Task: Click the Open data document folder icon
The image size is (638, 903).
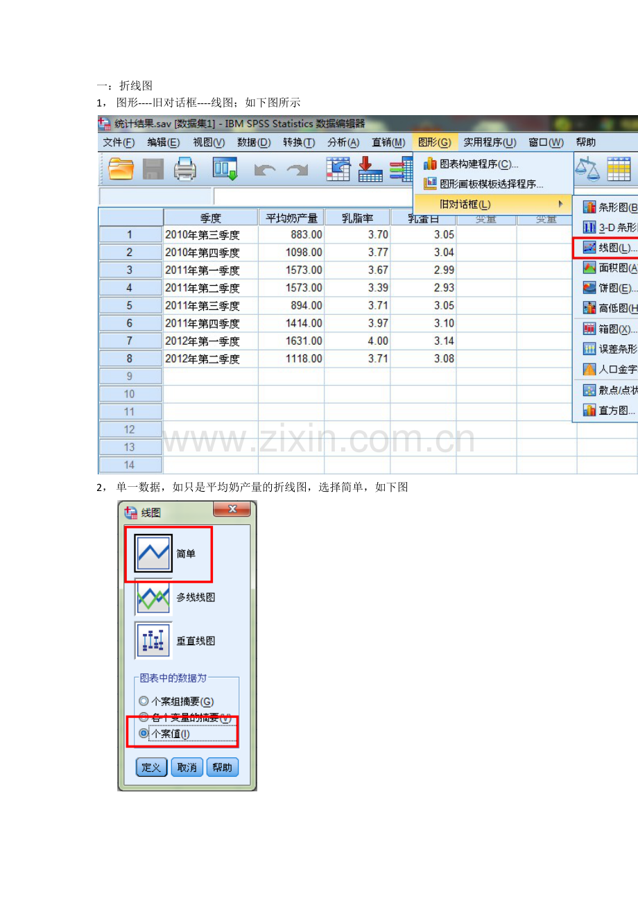Action: point(121,169)
